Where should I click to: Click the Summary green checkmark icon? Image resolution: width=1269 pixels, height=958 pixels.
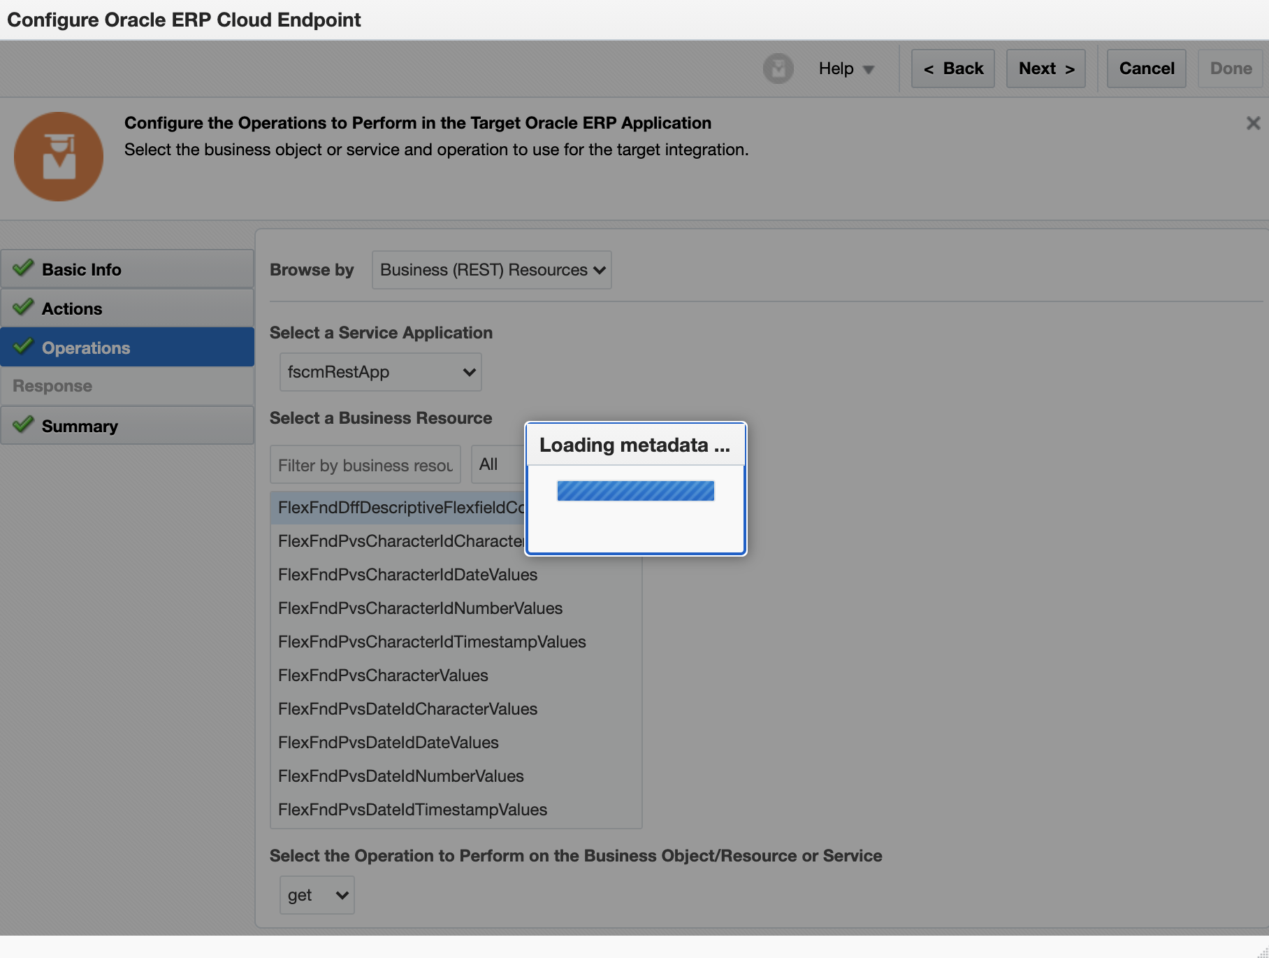click(x=23, y=424)
